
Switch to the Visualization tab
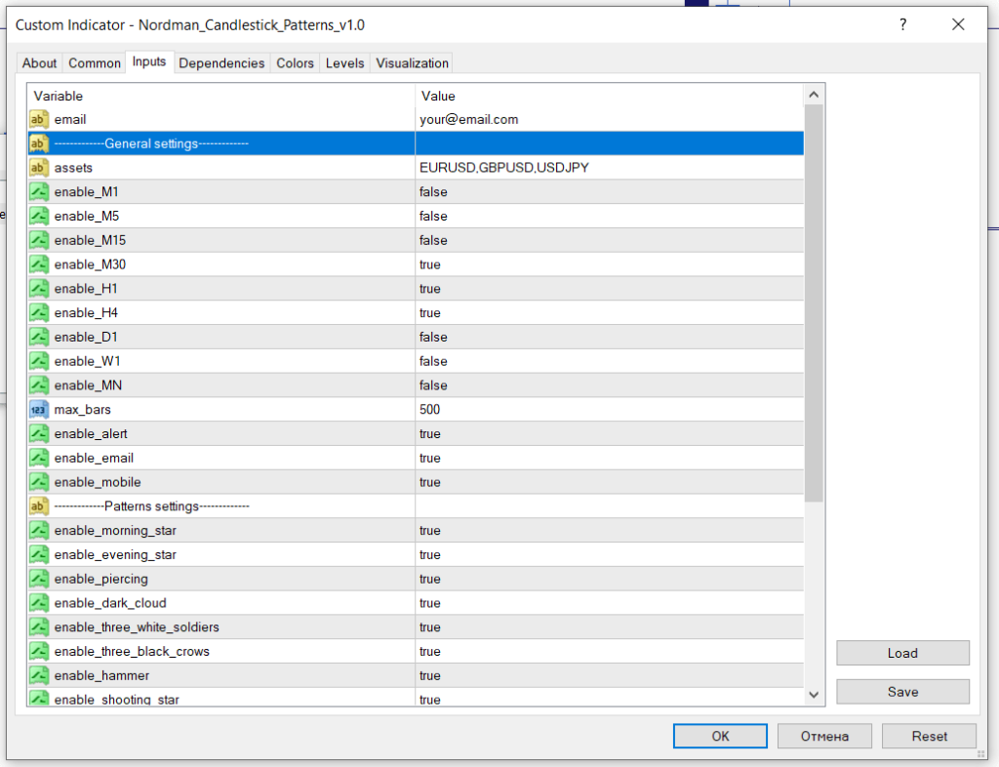pos(412,63)
